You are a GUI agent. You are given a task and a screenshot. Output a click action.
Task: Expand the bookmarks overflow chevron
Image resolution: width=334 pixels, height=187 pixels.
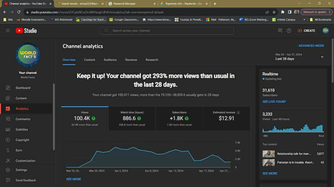[304, 20]
